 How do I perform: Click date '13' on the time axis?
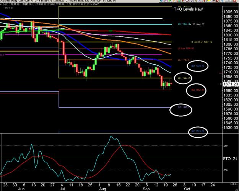pyautogui.click(x=34, y=185)
